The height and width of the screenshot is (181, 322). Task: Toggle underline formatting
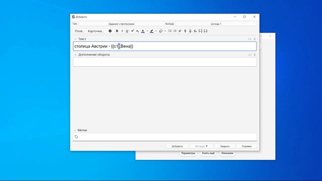point(127,31)
